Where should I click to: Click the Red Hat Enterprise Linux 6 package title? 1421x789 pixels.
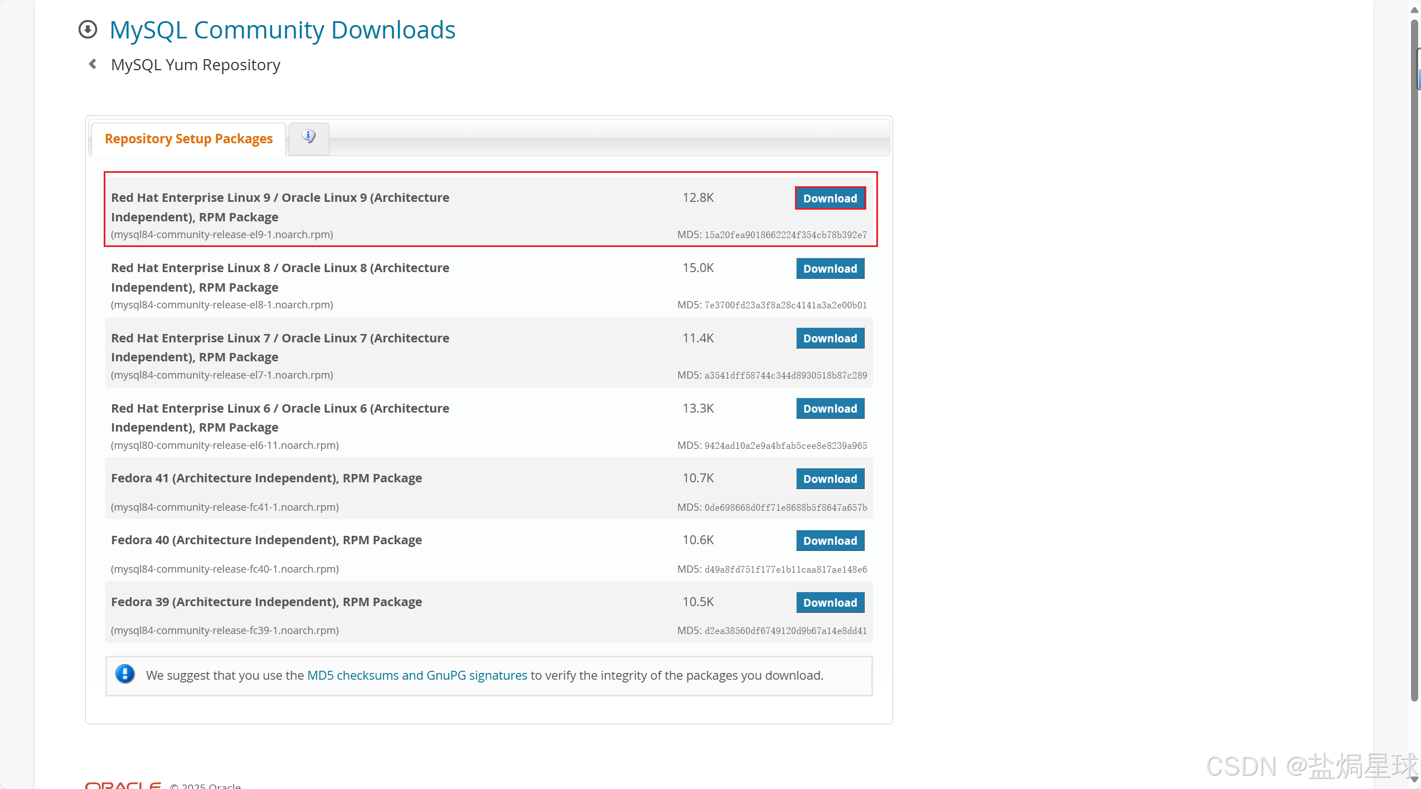click(x=280, y=418)
